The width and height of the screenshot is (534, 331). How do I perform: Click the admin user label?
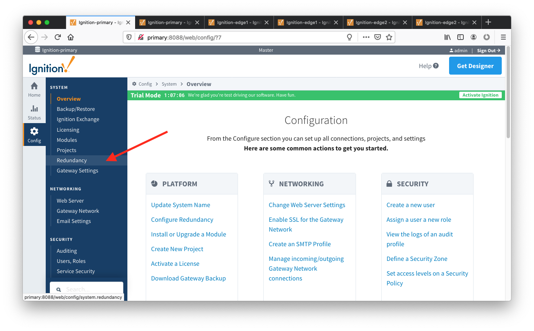click(458, 51)
